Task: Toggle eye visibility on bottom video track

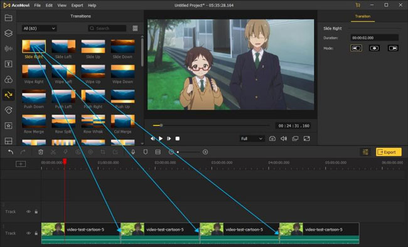Action: 28,233
